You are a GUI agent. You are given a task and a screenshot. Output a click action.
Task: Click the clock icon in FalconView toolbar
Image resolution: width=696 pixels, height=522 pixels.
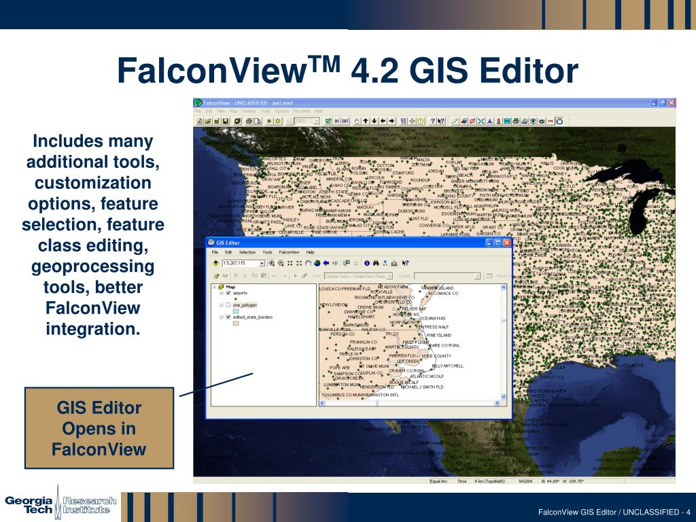(x=421, y=121)
